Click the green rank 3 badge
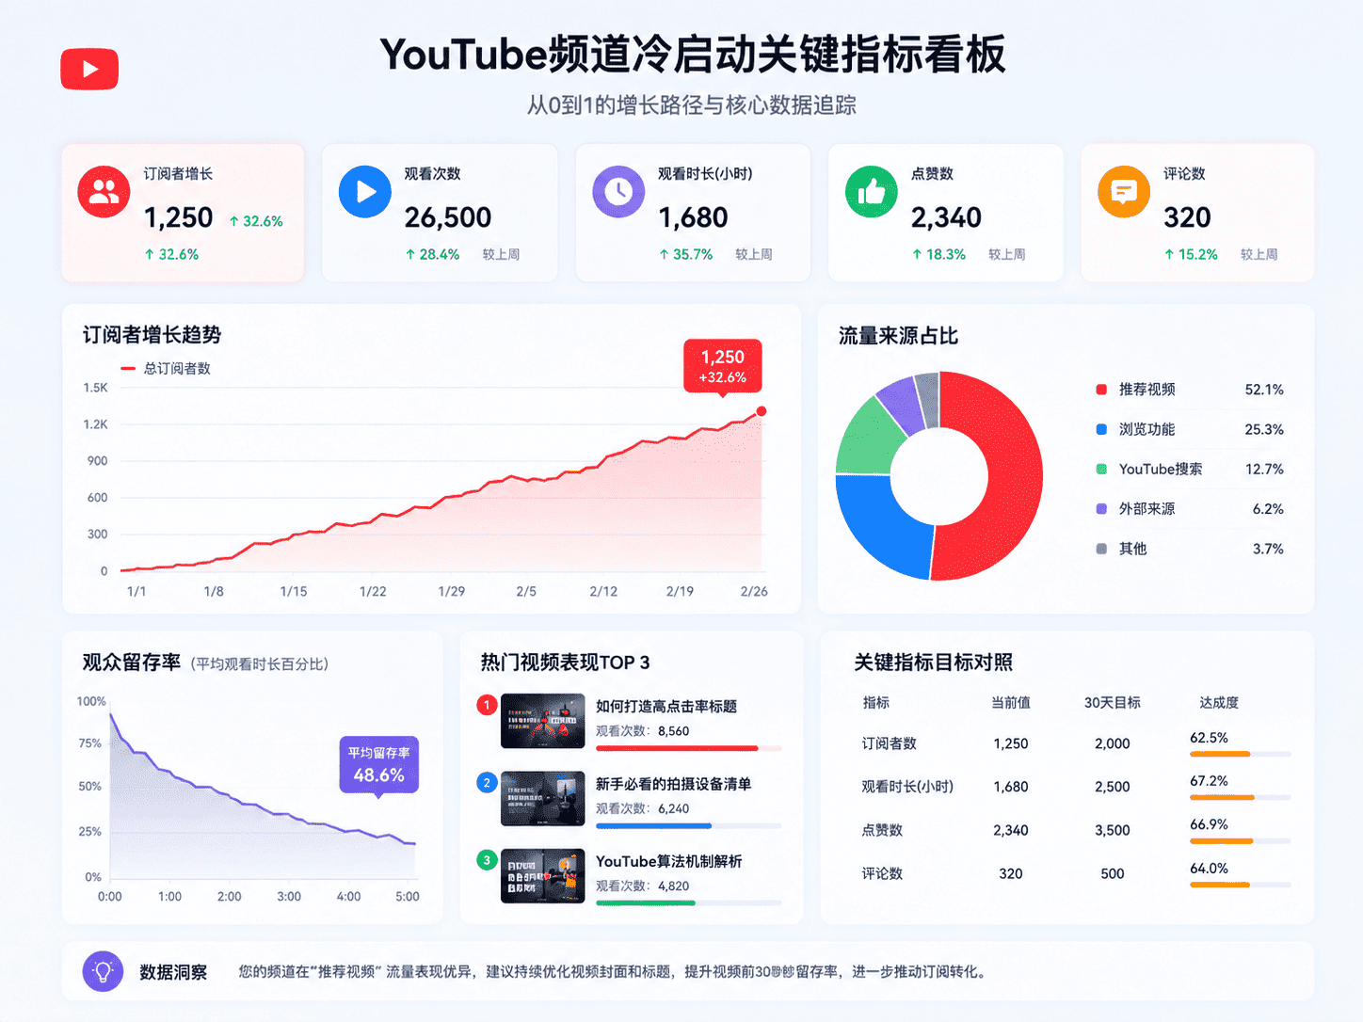Screen dimensions: 1363x1022 [x=487, y=859]
